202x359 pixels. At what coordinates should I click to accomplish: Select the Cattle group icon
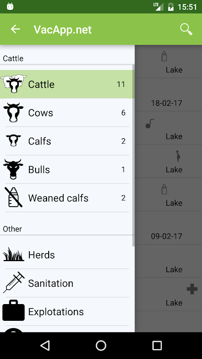tap(14, 84)
